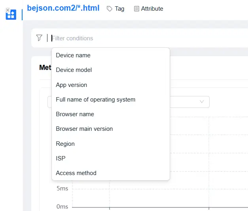
Task: Click the tag-shaped icon beside Tag
Action: pyautogui.click(x=110, y=9)
